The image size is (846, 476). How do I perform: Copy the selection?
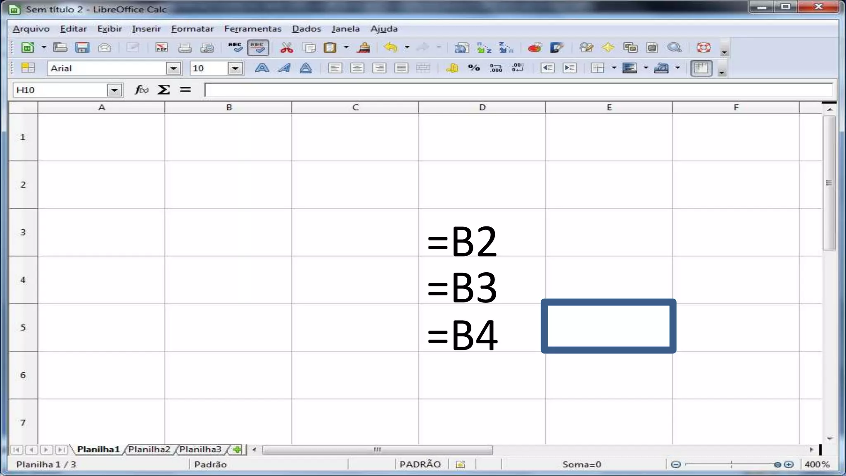coord(309,48)
